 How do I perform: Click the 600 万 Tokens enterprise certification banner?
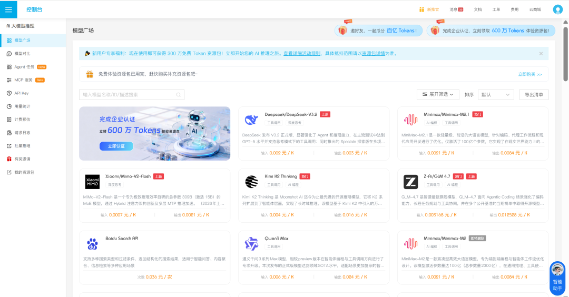[x=490, y=31]
